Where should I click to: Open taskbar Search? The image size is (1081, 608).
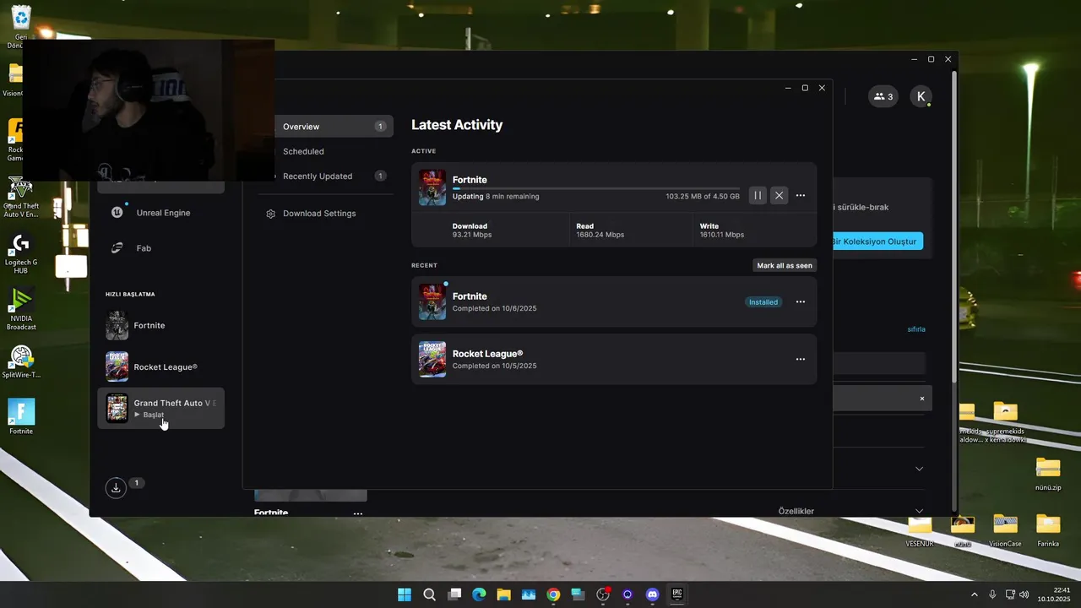tap(430, 594)
